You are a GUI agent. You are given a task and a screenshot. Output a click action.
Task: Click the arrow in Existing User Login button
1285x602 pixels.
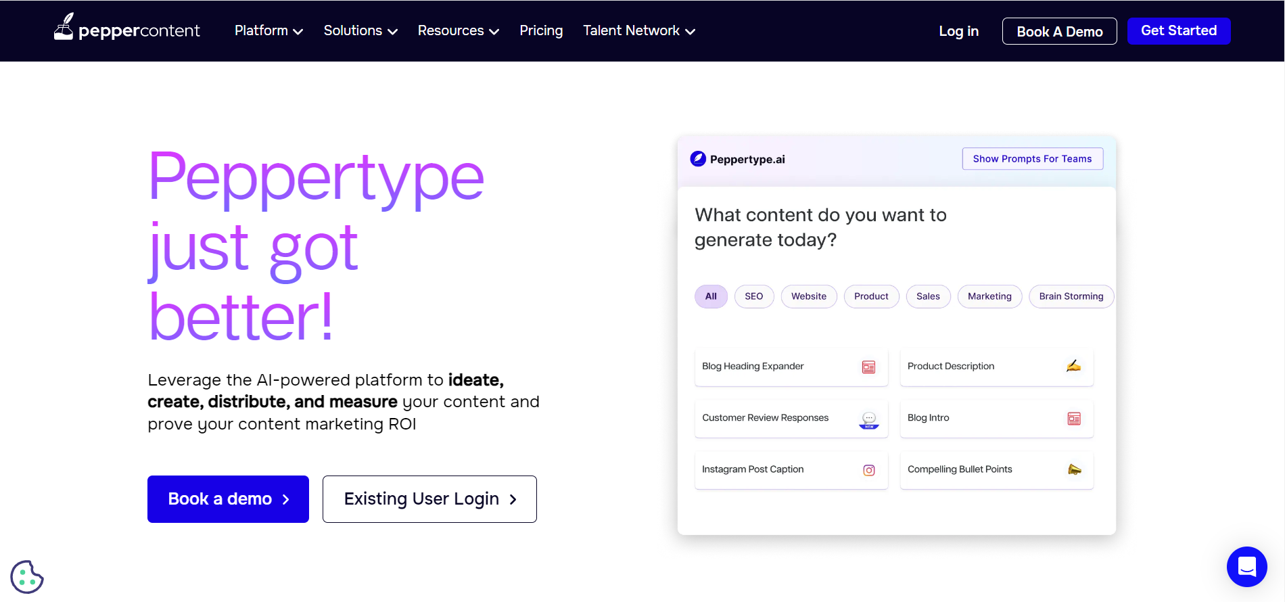513,499
